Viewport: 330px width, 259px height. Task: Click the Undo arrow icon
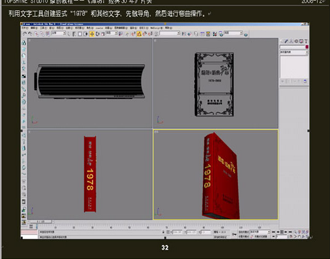click(x=25, y=34)
